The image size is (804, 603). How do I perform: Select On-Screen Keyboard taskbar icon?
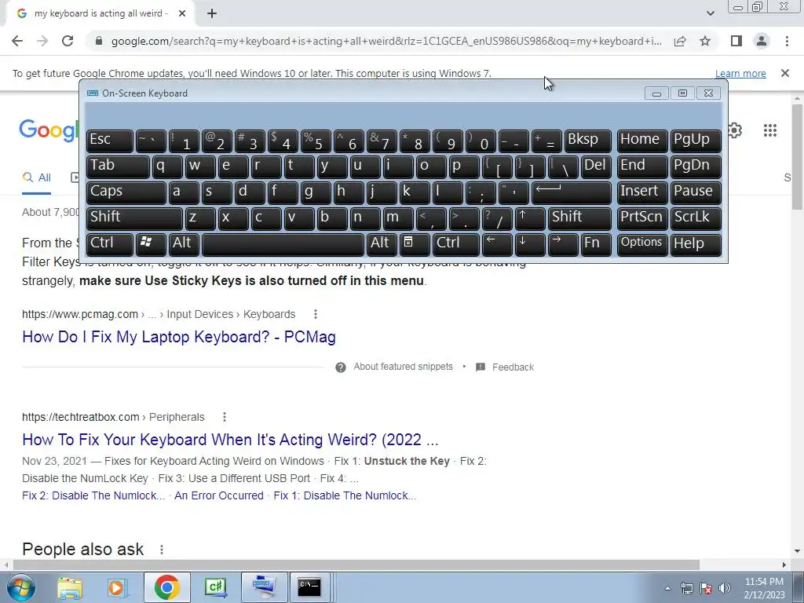pyautogui.click(x=264, y=587)
